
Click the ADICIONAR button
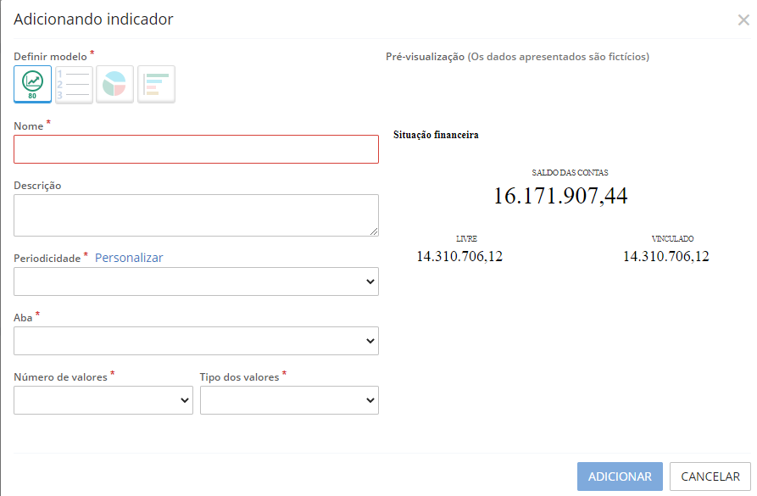point(620,476)
